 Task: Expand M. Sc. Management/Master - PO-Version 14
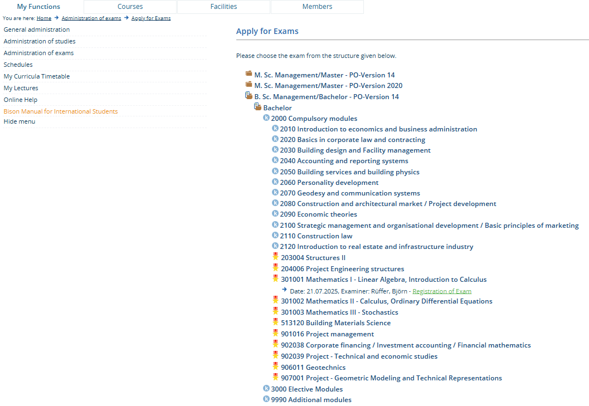pos(324,75)
